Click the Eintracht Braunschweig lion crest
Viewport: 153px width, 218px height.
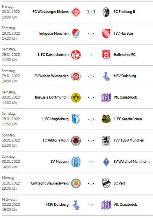(x=76, y=183)
